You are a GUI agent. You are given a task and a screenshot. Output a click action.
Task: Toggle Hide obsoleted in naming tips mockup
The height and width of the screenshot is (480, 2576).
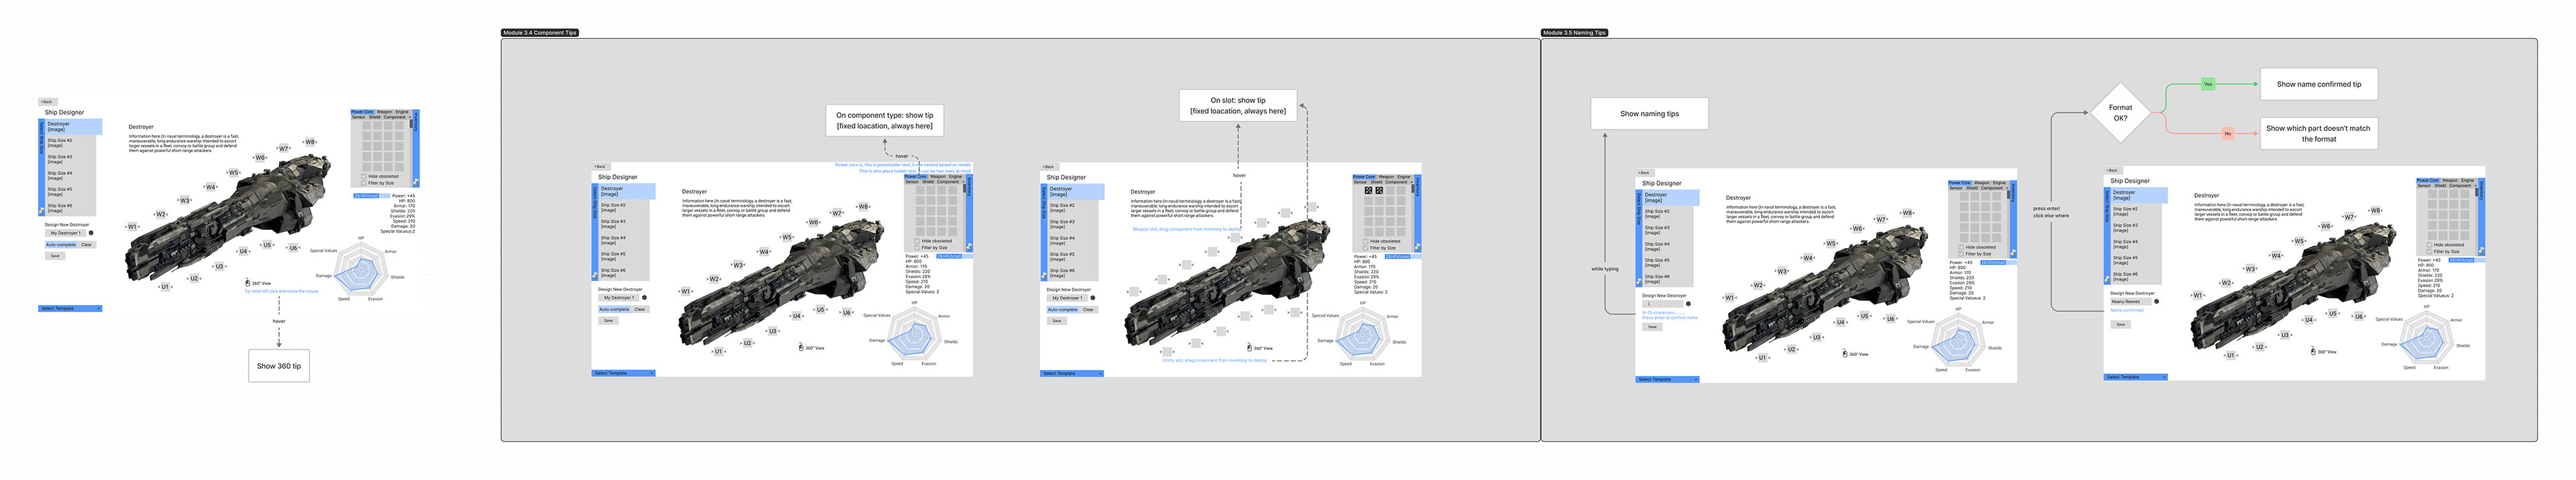pyautogui.click(x=1961, y=247)
